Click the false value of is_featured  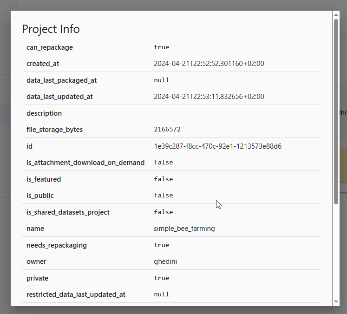coord(164,179)
